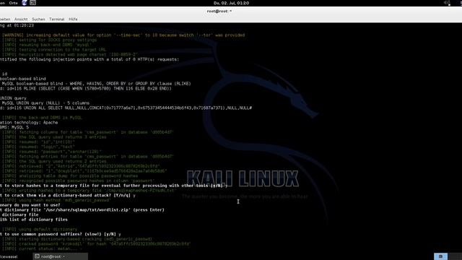Viewport: 462px width, 260px height.
Task: Switch to root@root window in the taskbar
Action: point(61,256)
